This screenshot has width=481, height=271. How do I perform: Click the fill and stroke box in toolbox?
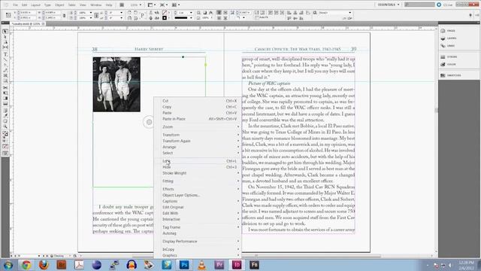pyautogui.click(x=5, y=134)
